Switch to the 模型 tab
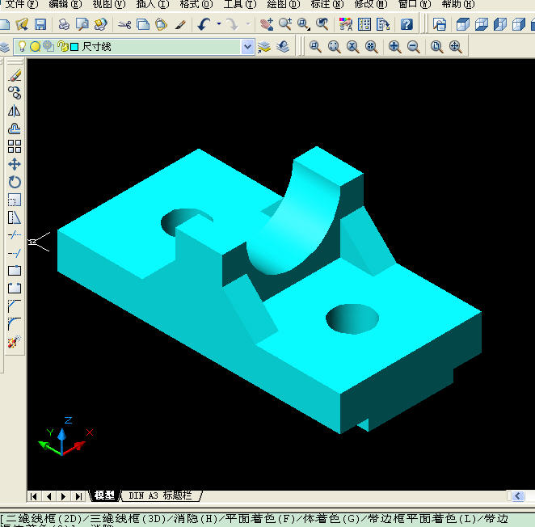 tap(104, 495)
